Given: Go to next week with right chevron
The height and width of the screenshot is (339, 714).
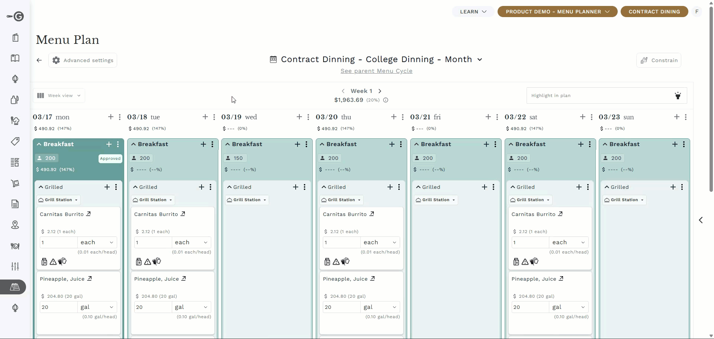Looking at the screenshot, I should click(x=380, y=91).
